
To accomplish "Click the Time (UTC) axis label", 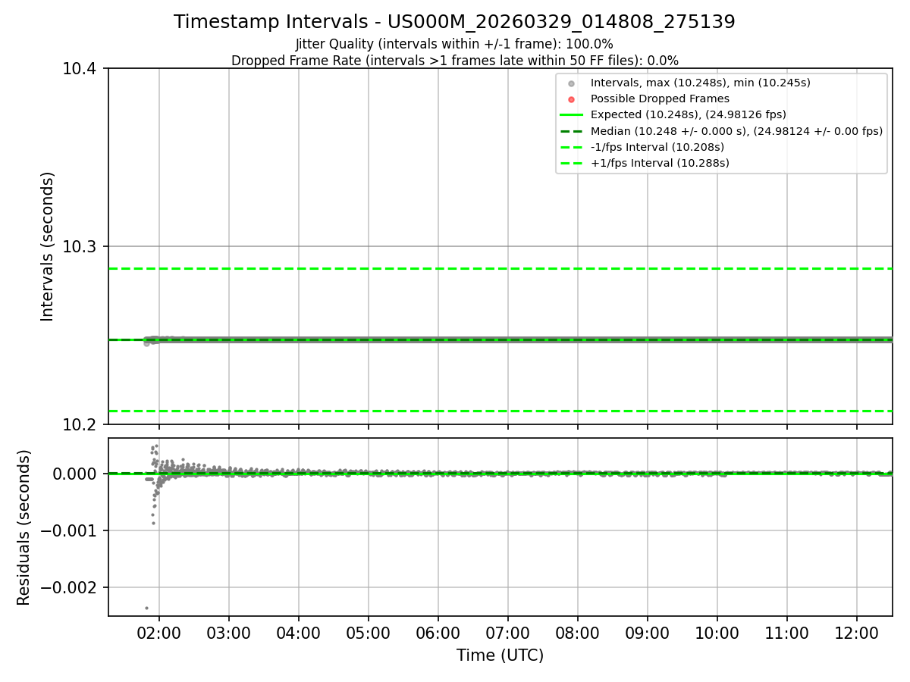I will [x=500, y=655].
